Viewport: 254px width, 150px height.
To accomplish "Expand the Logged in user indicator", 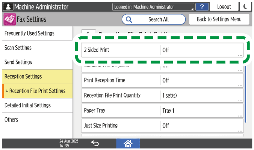I will tap(153, 7).
